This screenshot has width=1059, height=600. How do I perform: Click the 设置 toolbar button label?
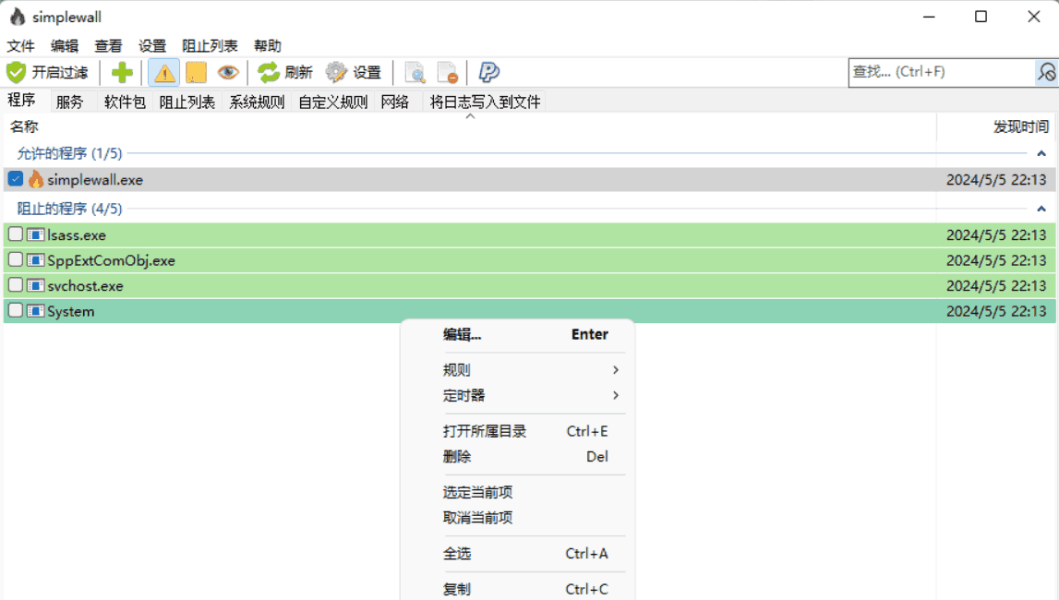[x=367, y=72]
